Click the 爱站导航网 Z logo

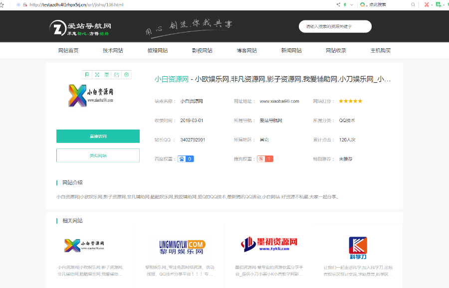click(80, 28)
